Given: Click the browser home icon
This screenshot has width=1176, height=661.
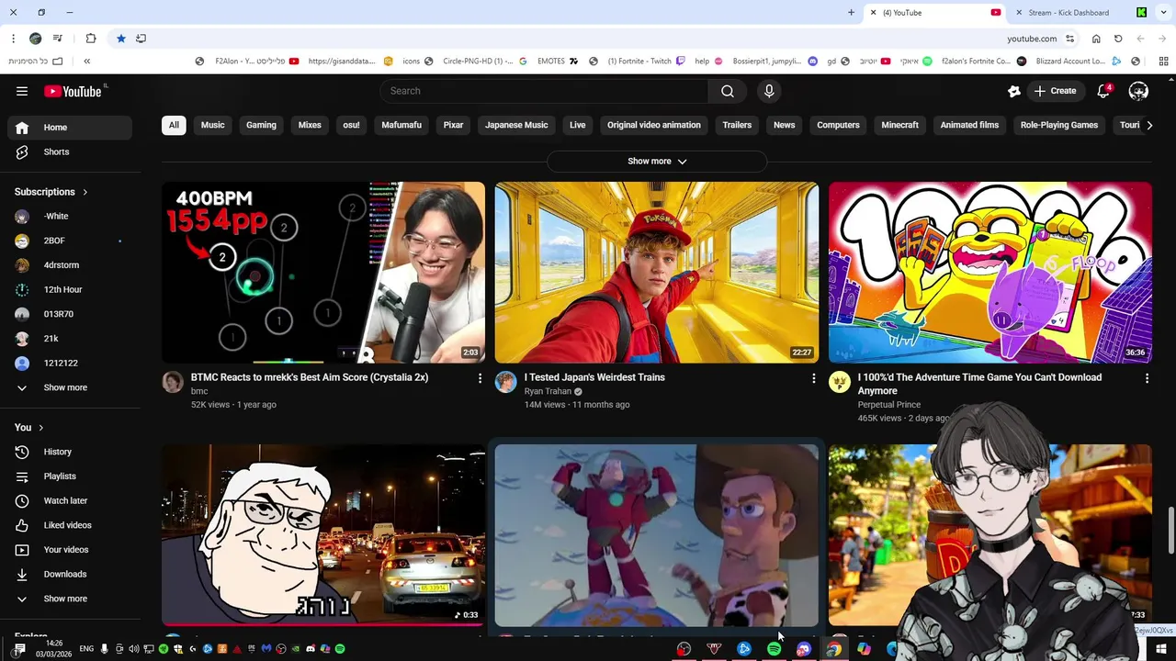Looking at the screenshot, I should click(1096, 39).
